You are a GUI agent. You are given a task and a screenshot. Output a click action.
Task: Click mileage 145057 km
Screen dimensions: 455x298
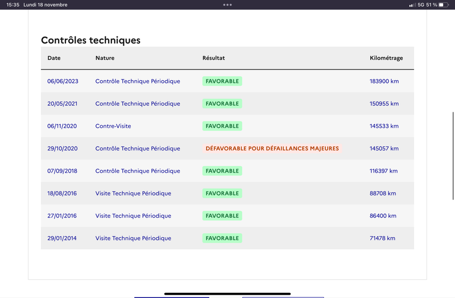click(384, 149)
